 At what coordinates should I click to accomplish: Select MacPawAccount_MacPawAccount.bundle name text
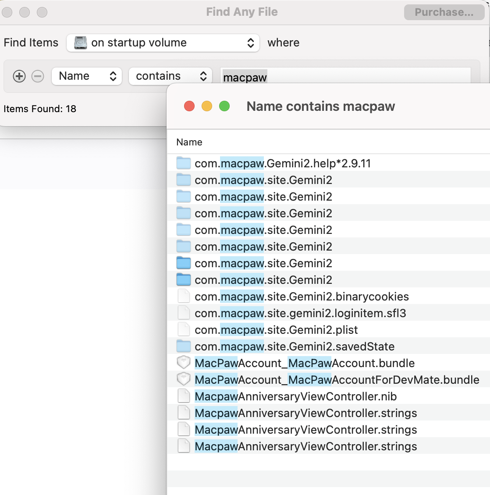(305, 363)
